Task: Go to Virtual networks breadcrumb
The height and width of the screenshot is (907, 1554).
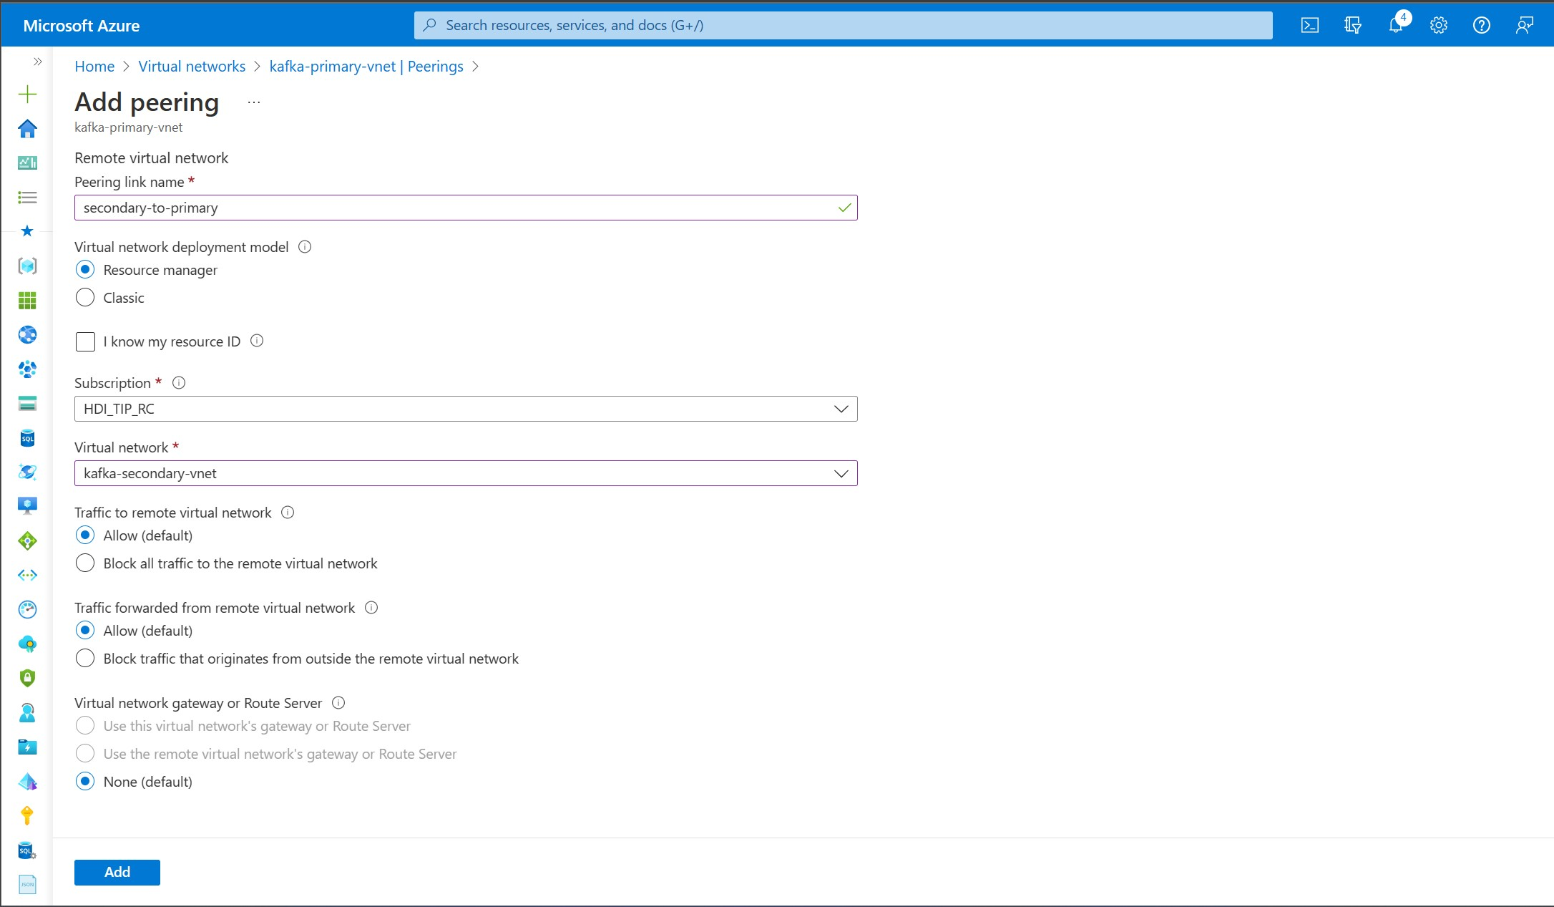Action: tap(192, 67)
